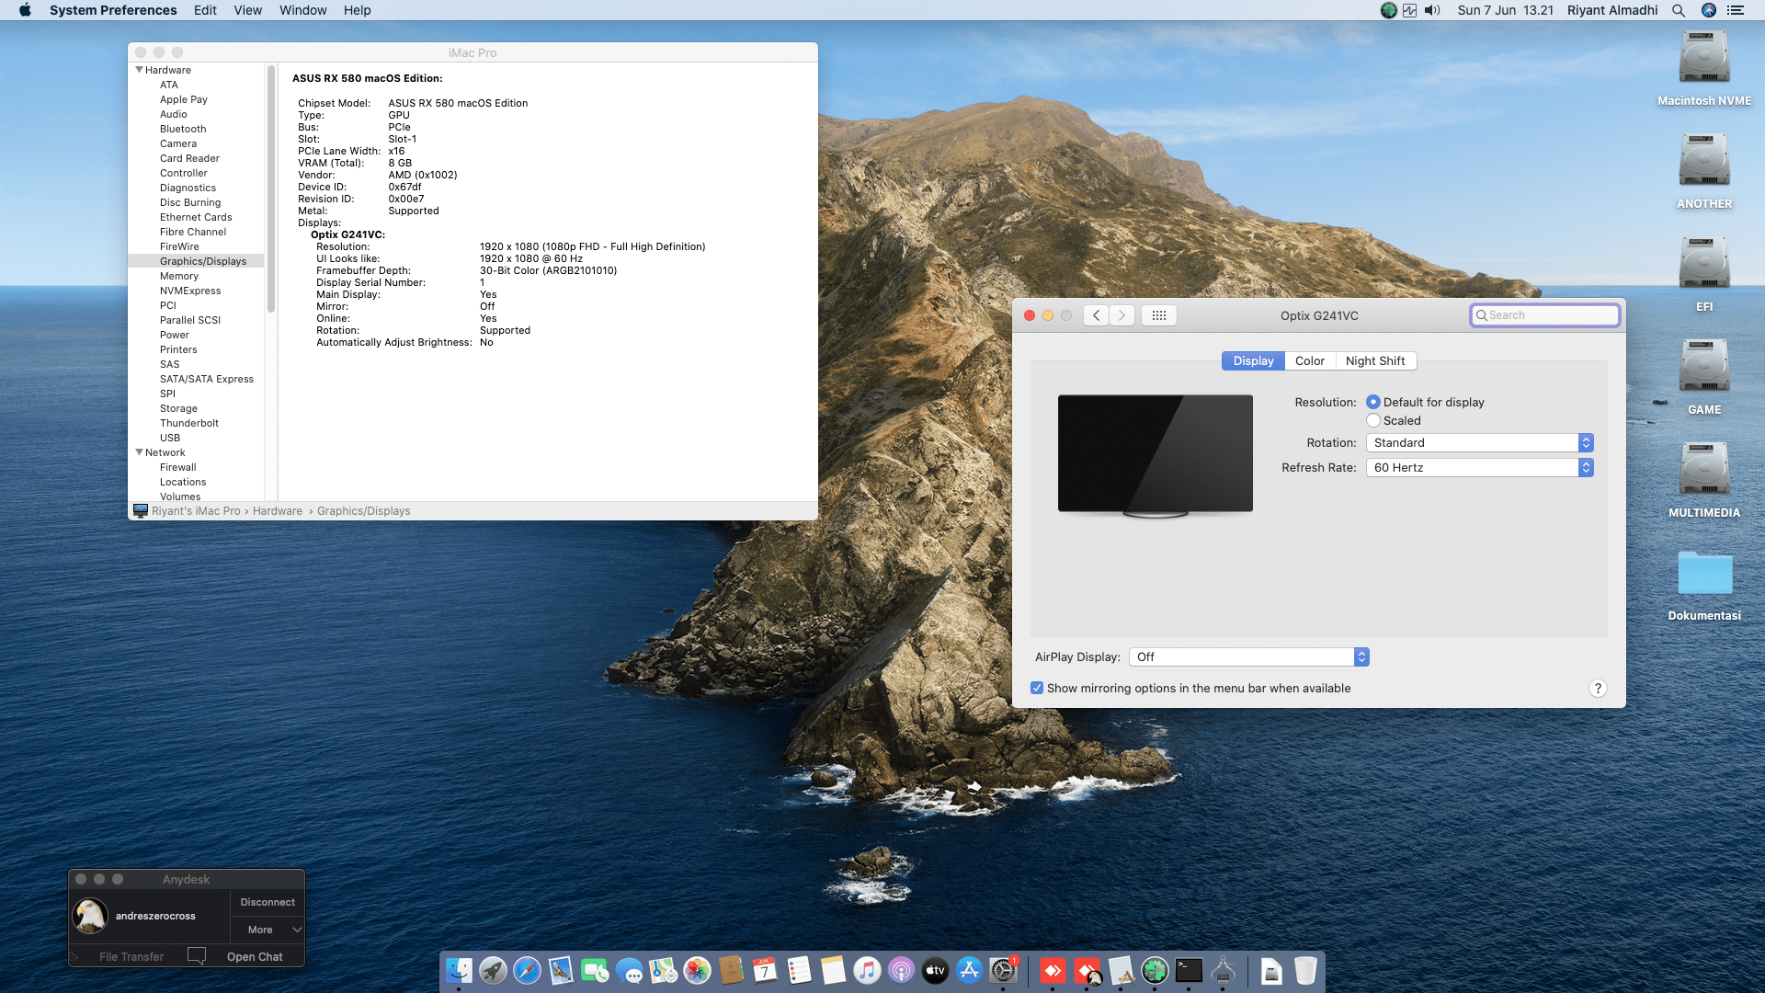Collapse the Network tree section
This screenshot has height=993, width=1765.
139,452
